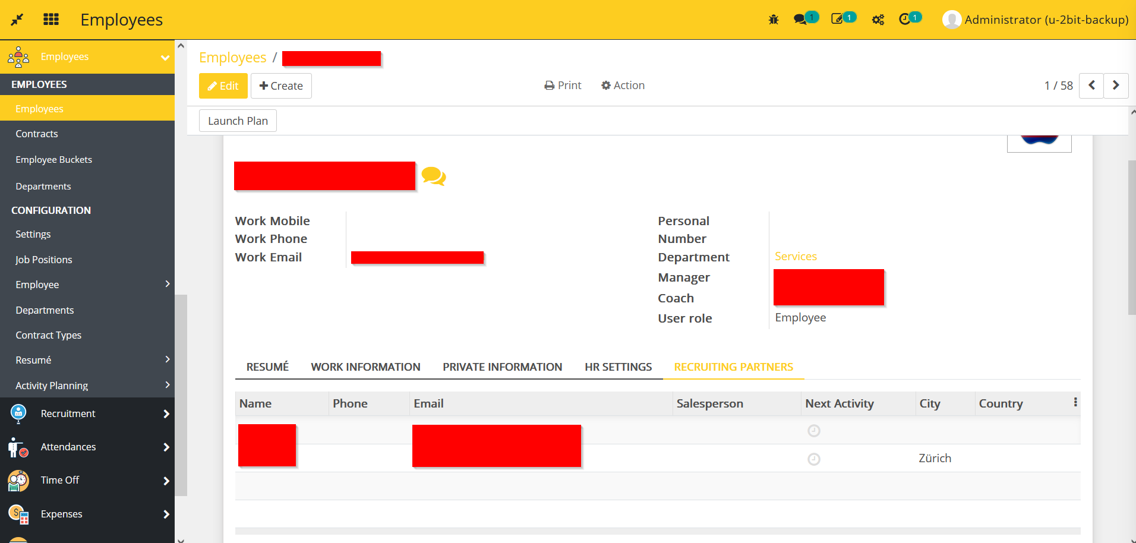The height and width of the screenshot is (543, 1136).
Task: Open the apps grid launcher icon
Action: click(51, 19)
